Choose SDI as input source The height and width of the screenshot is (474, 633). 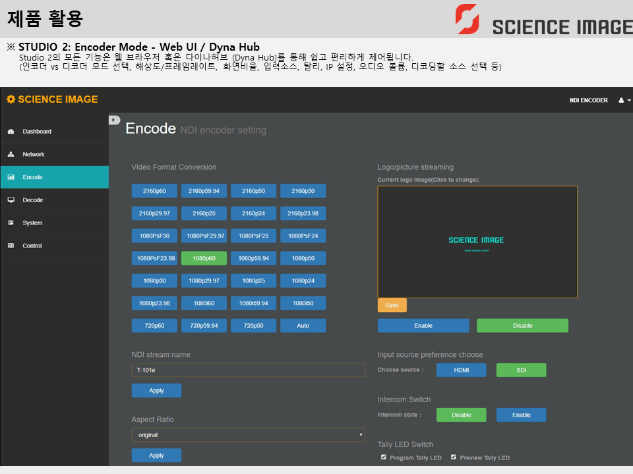pyautogui.click(x=521, y=370)
